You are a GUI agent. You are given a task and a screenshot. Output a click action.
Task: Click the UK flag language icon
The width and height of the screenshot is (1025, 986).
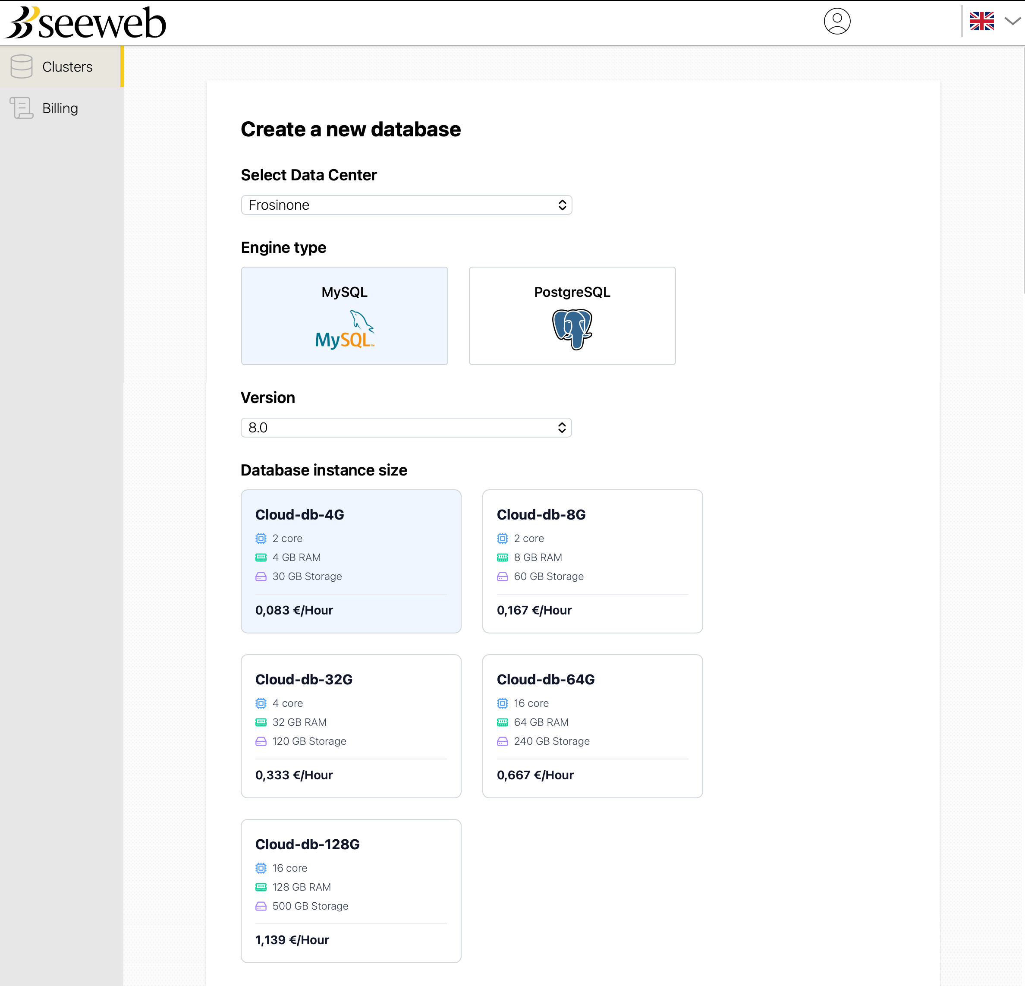point(981,22)
